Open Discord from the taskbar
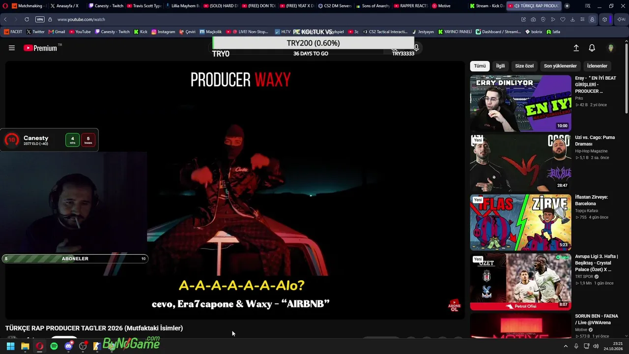The image size is (629, 354). tap(68, 346)
